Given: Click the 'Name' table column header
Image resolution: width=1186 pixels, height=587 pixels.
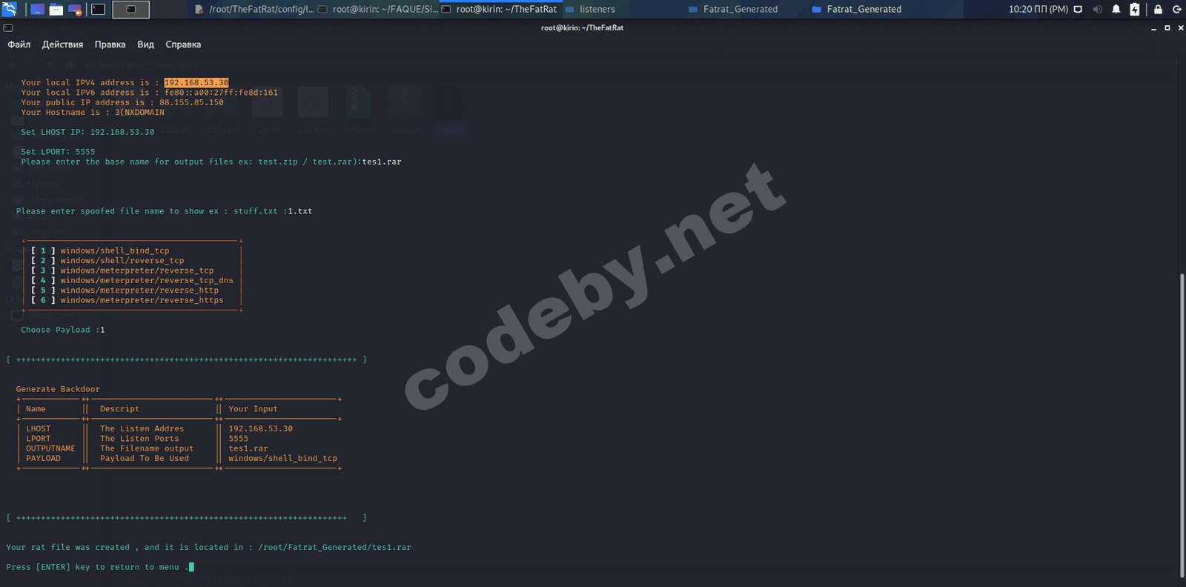Looking at the screenshot, I should point(36,409).
